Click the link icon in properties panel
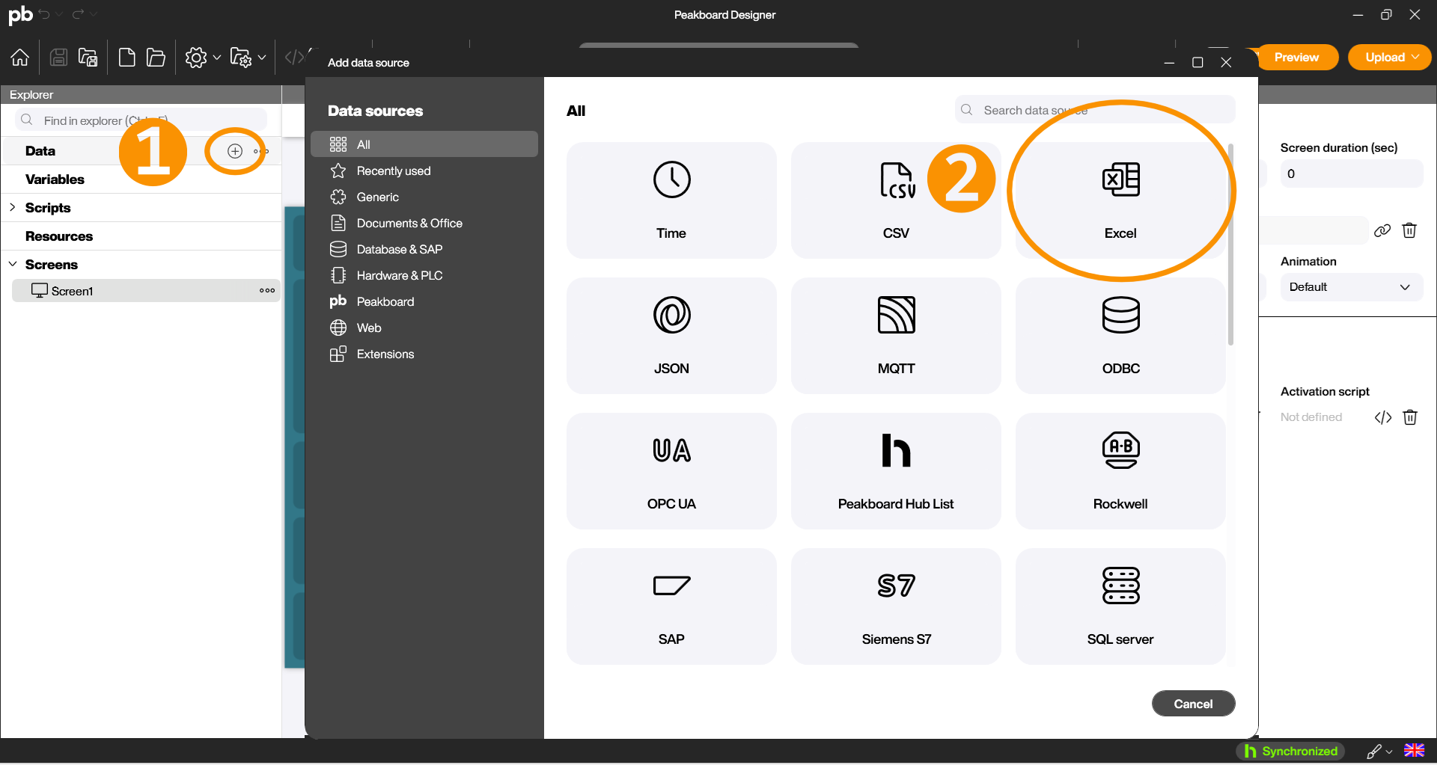Screen dimensions: 1437x765 pos(1382,230)
